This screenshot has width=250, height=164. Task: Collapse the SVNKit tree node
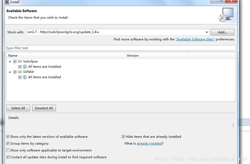(10, 72)
